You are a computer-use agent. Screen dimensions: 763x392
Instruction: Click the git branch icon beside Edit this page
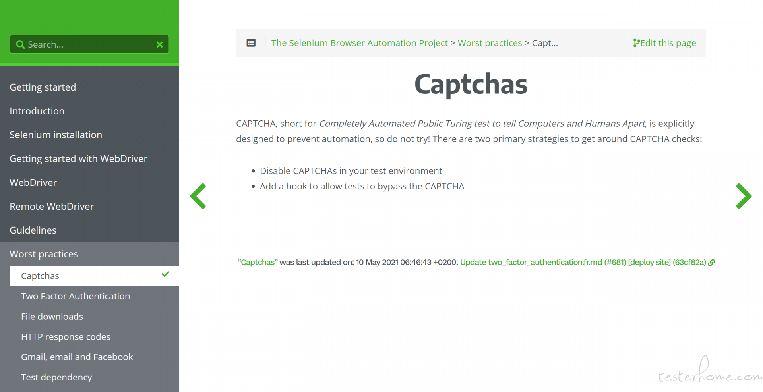(x=636, y=43)
